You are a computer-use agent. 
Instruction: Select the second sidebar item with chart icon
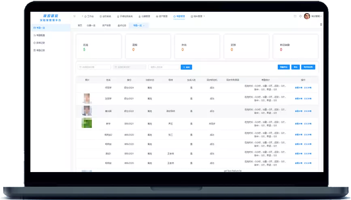39,35
